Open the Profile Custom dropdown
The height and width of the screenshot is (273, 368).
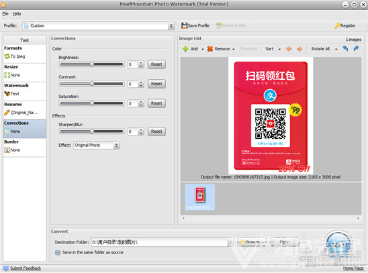point(171,25)
